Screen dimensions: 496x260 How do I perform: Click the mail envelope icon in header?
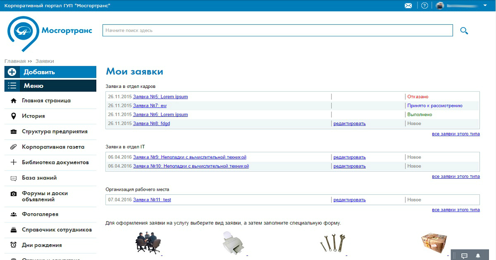408,6
